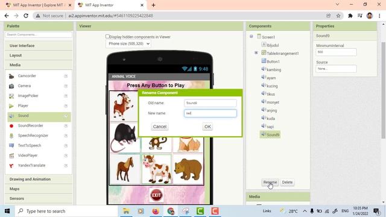Open the Chrome three-dot menu
The height and width of the screenshot is (217, 386).
pyautogui.click(x=379, y=16)
